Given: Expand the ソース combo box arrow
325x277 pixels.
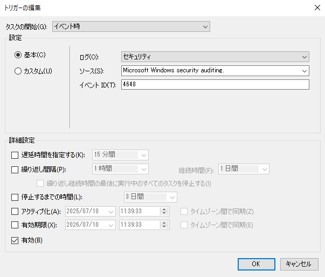Looking at the screenshot, I should tap(305, 71).
